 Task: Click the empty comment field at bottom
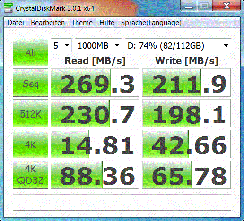coord(122,202)
